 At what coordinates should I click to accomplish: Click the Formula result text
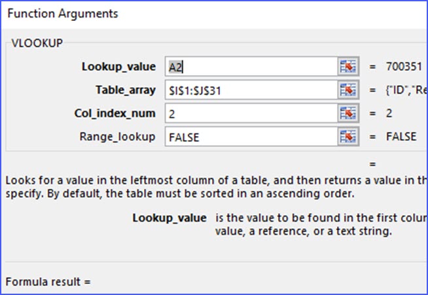tap(48, 282)
